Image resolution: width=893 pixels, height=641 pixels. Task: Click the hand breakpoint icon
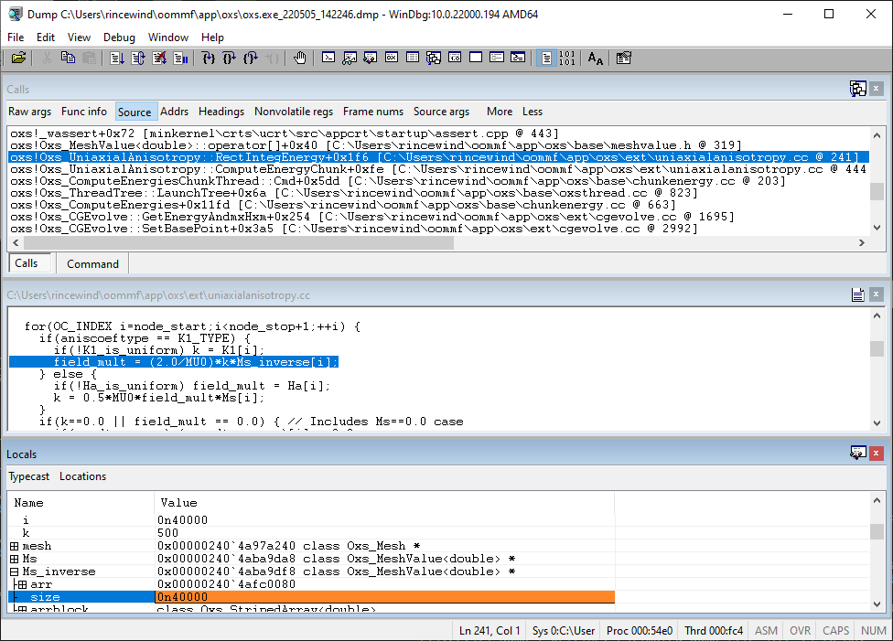point(300,59)
